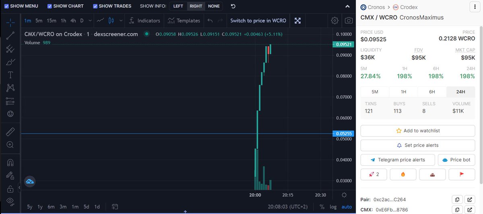Viewport: 483px width, 214px height.
Task: Select the 15m timeframe
Action: 52,21
